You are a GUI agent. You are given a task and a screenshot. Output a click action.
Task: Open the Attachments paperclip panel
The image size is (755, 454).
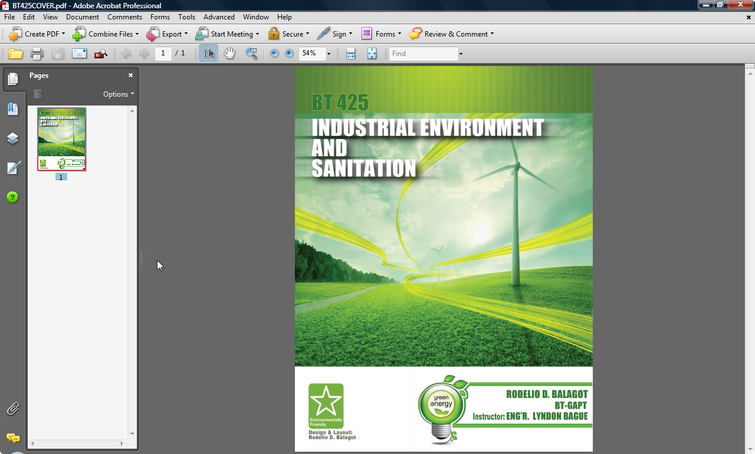(13, 409)
